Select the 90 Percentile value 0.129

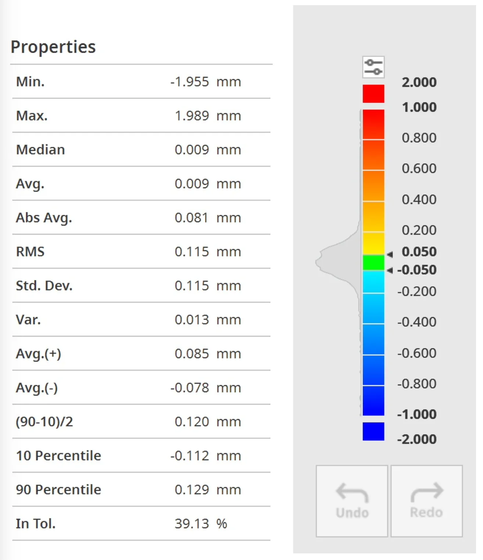pos(192,490)
